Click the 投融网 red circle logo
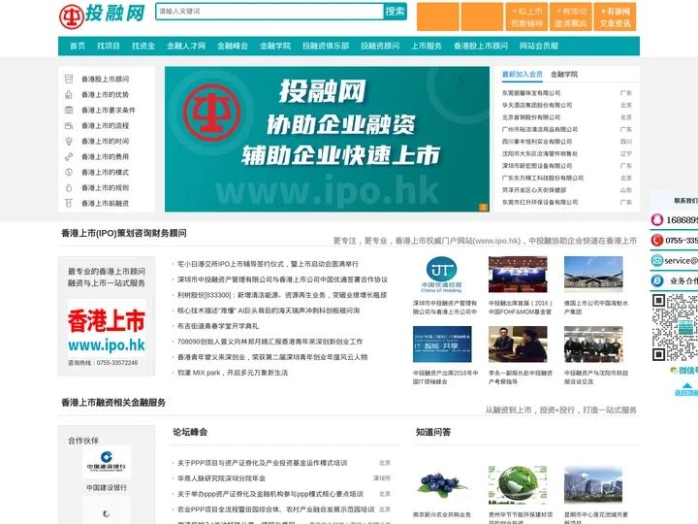 tap(71, 16)
